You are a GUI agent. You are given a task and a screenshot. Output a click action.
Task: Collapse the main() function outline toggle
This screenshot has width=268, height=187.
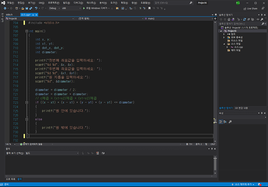click(x=27, y=31)
